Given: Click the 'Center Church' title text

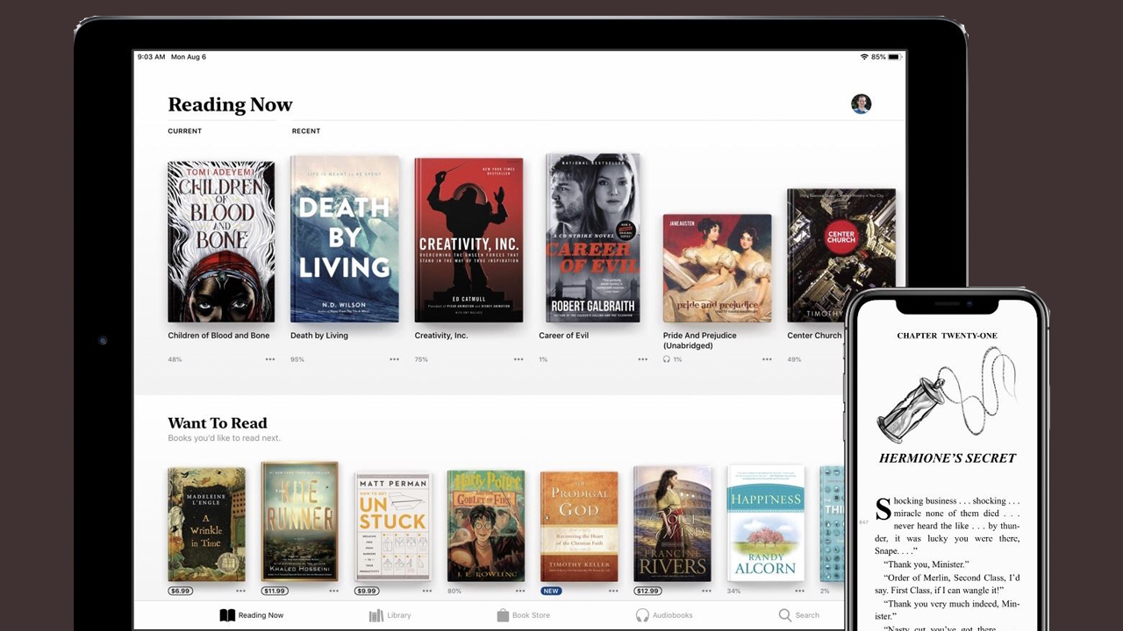Looking at the screenshot, I should (x=814, y=336).
